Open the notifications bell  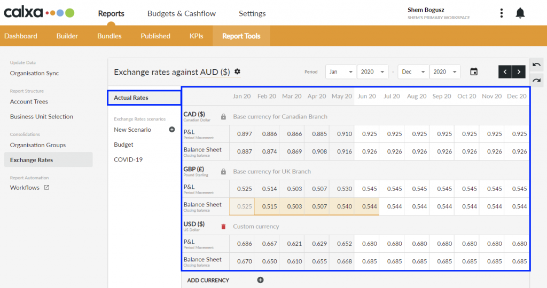point(520,13)
